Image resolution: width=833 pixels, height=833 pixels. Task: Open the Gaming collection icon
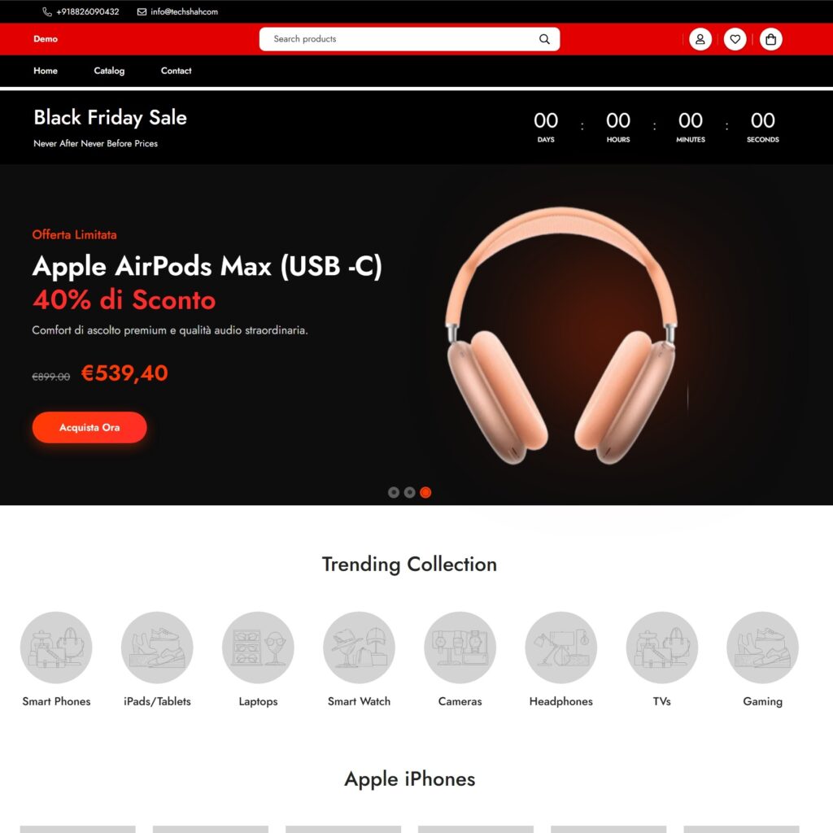tap(763, 648)
